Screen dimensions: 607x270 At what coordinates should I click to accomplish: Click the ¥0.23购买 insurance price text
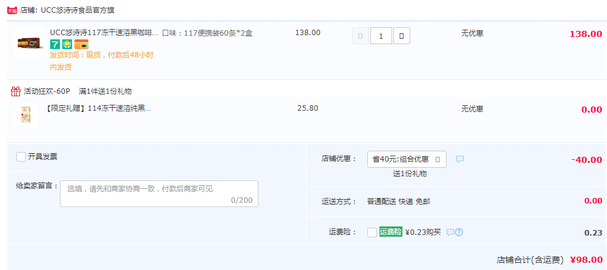423,232
